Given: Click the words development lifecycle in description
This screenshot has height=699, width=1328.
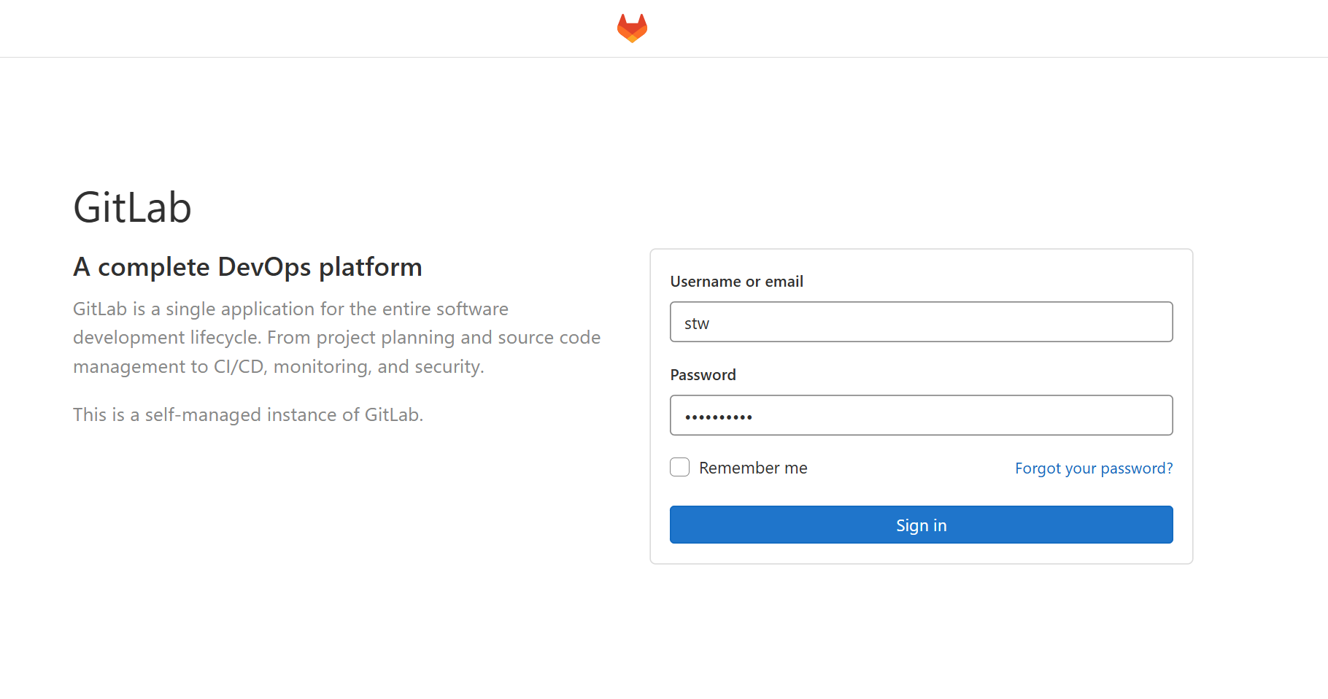Looking at the screenshot, I should 166,338.
